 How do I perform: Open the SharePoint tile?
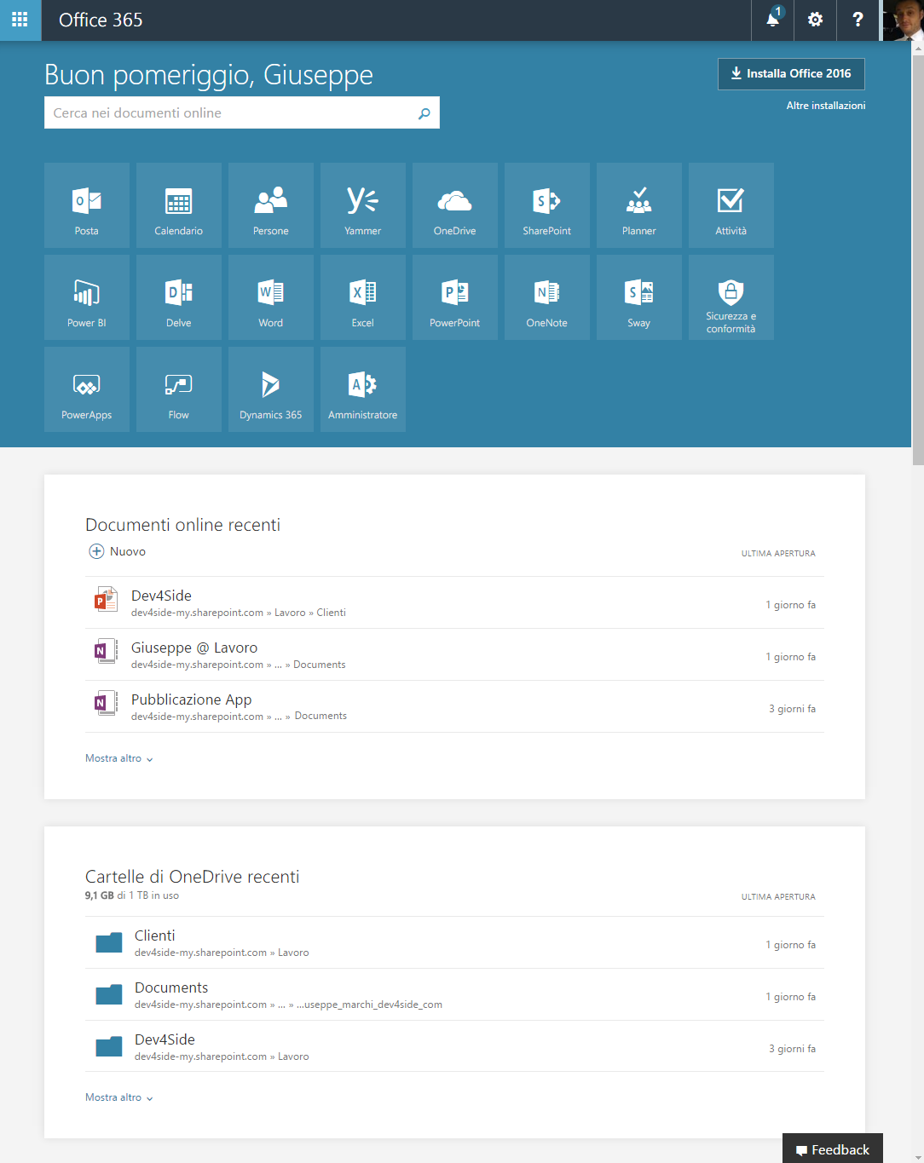pos(547,205)
